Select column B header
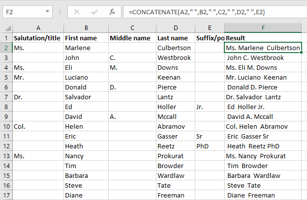Viewport: 307px width, 200px height. [86, 28]
